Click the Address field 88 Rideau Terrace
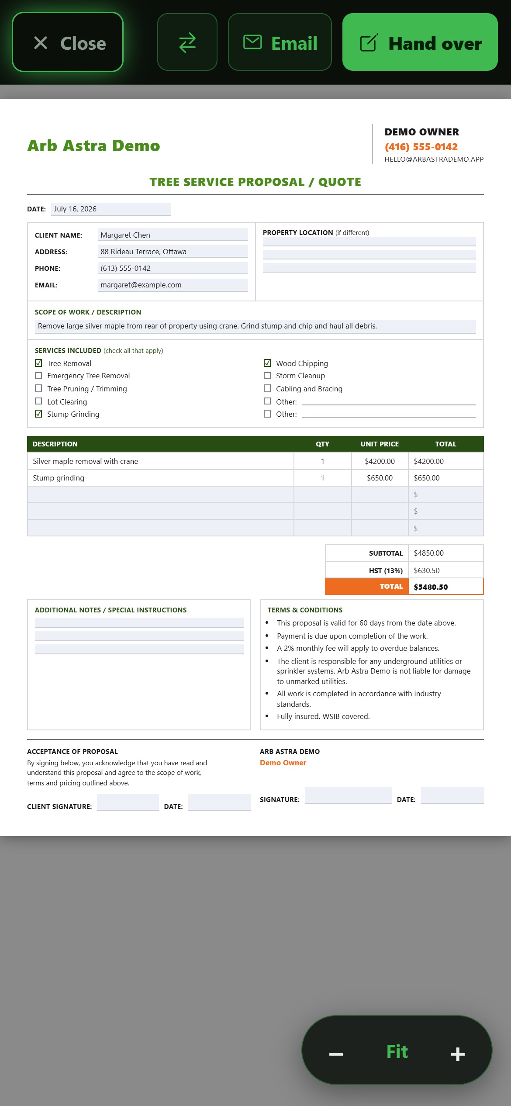 click(x=173, y=251)
